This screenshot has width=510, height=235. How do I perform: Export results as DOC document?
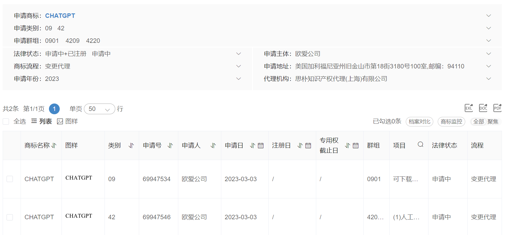[x=483, y=108]
